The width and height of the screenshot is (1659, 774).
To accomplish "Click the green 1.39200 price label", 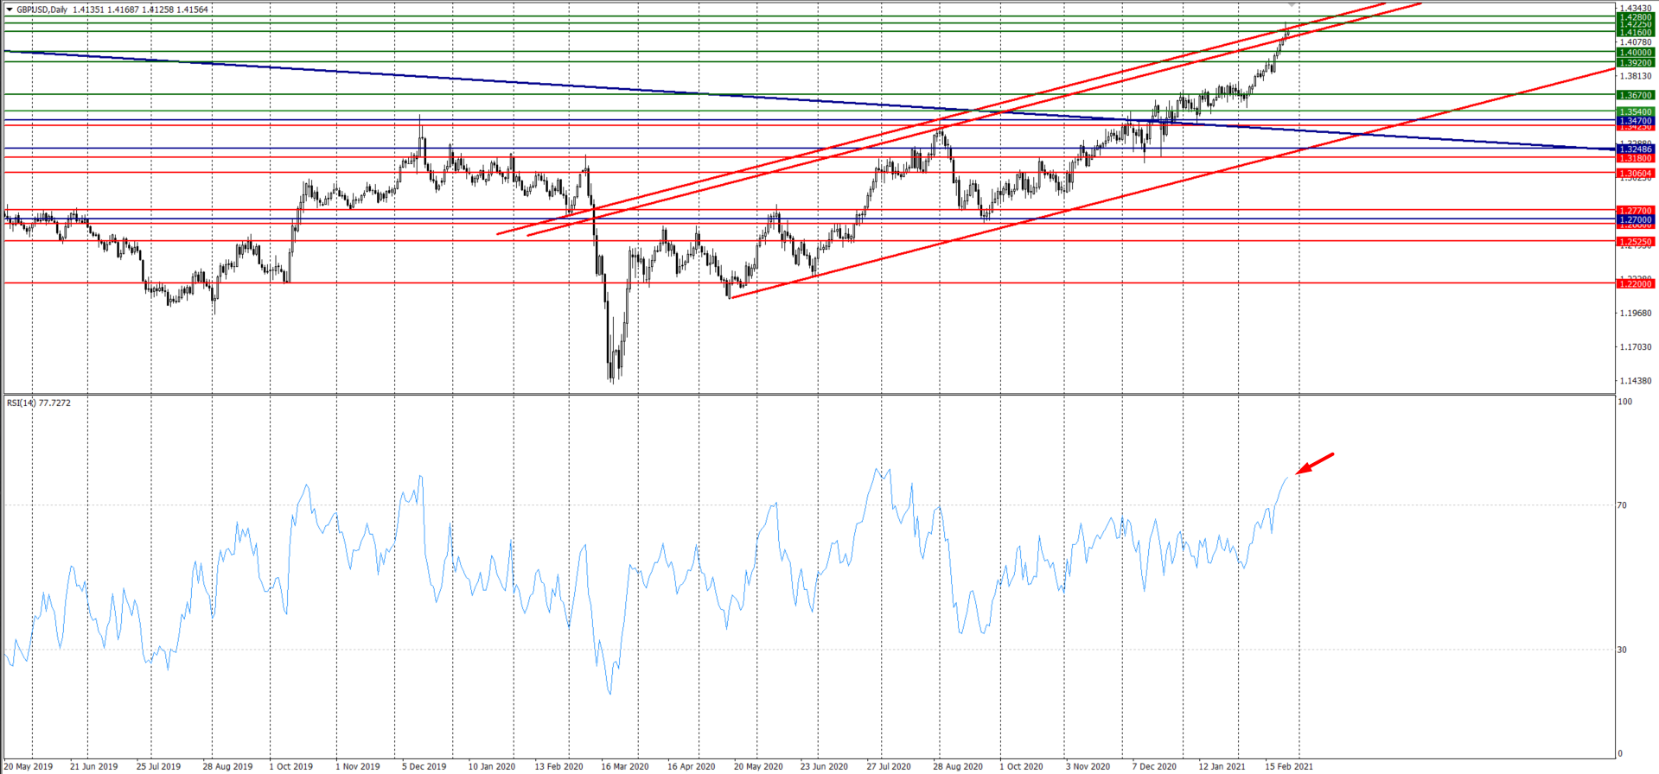I will [1635, 63].
